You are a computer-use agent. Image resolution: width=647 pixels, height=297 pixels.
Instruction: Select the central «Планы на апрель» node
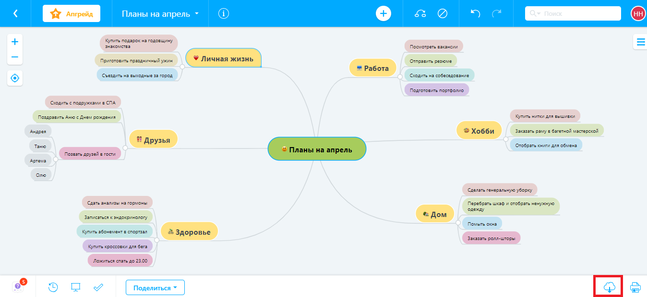(317, 149)
